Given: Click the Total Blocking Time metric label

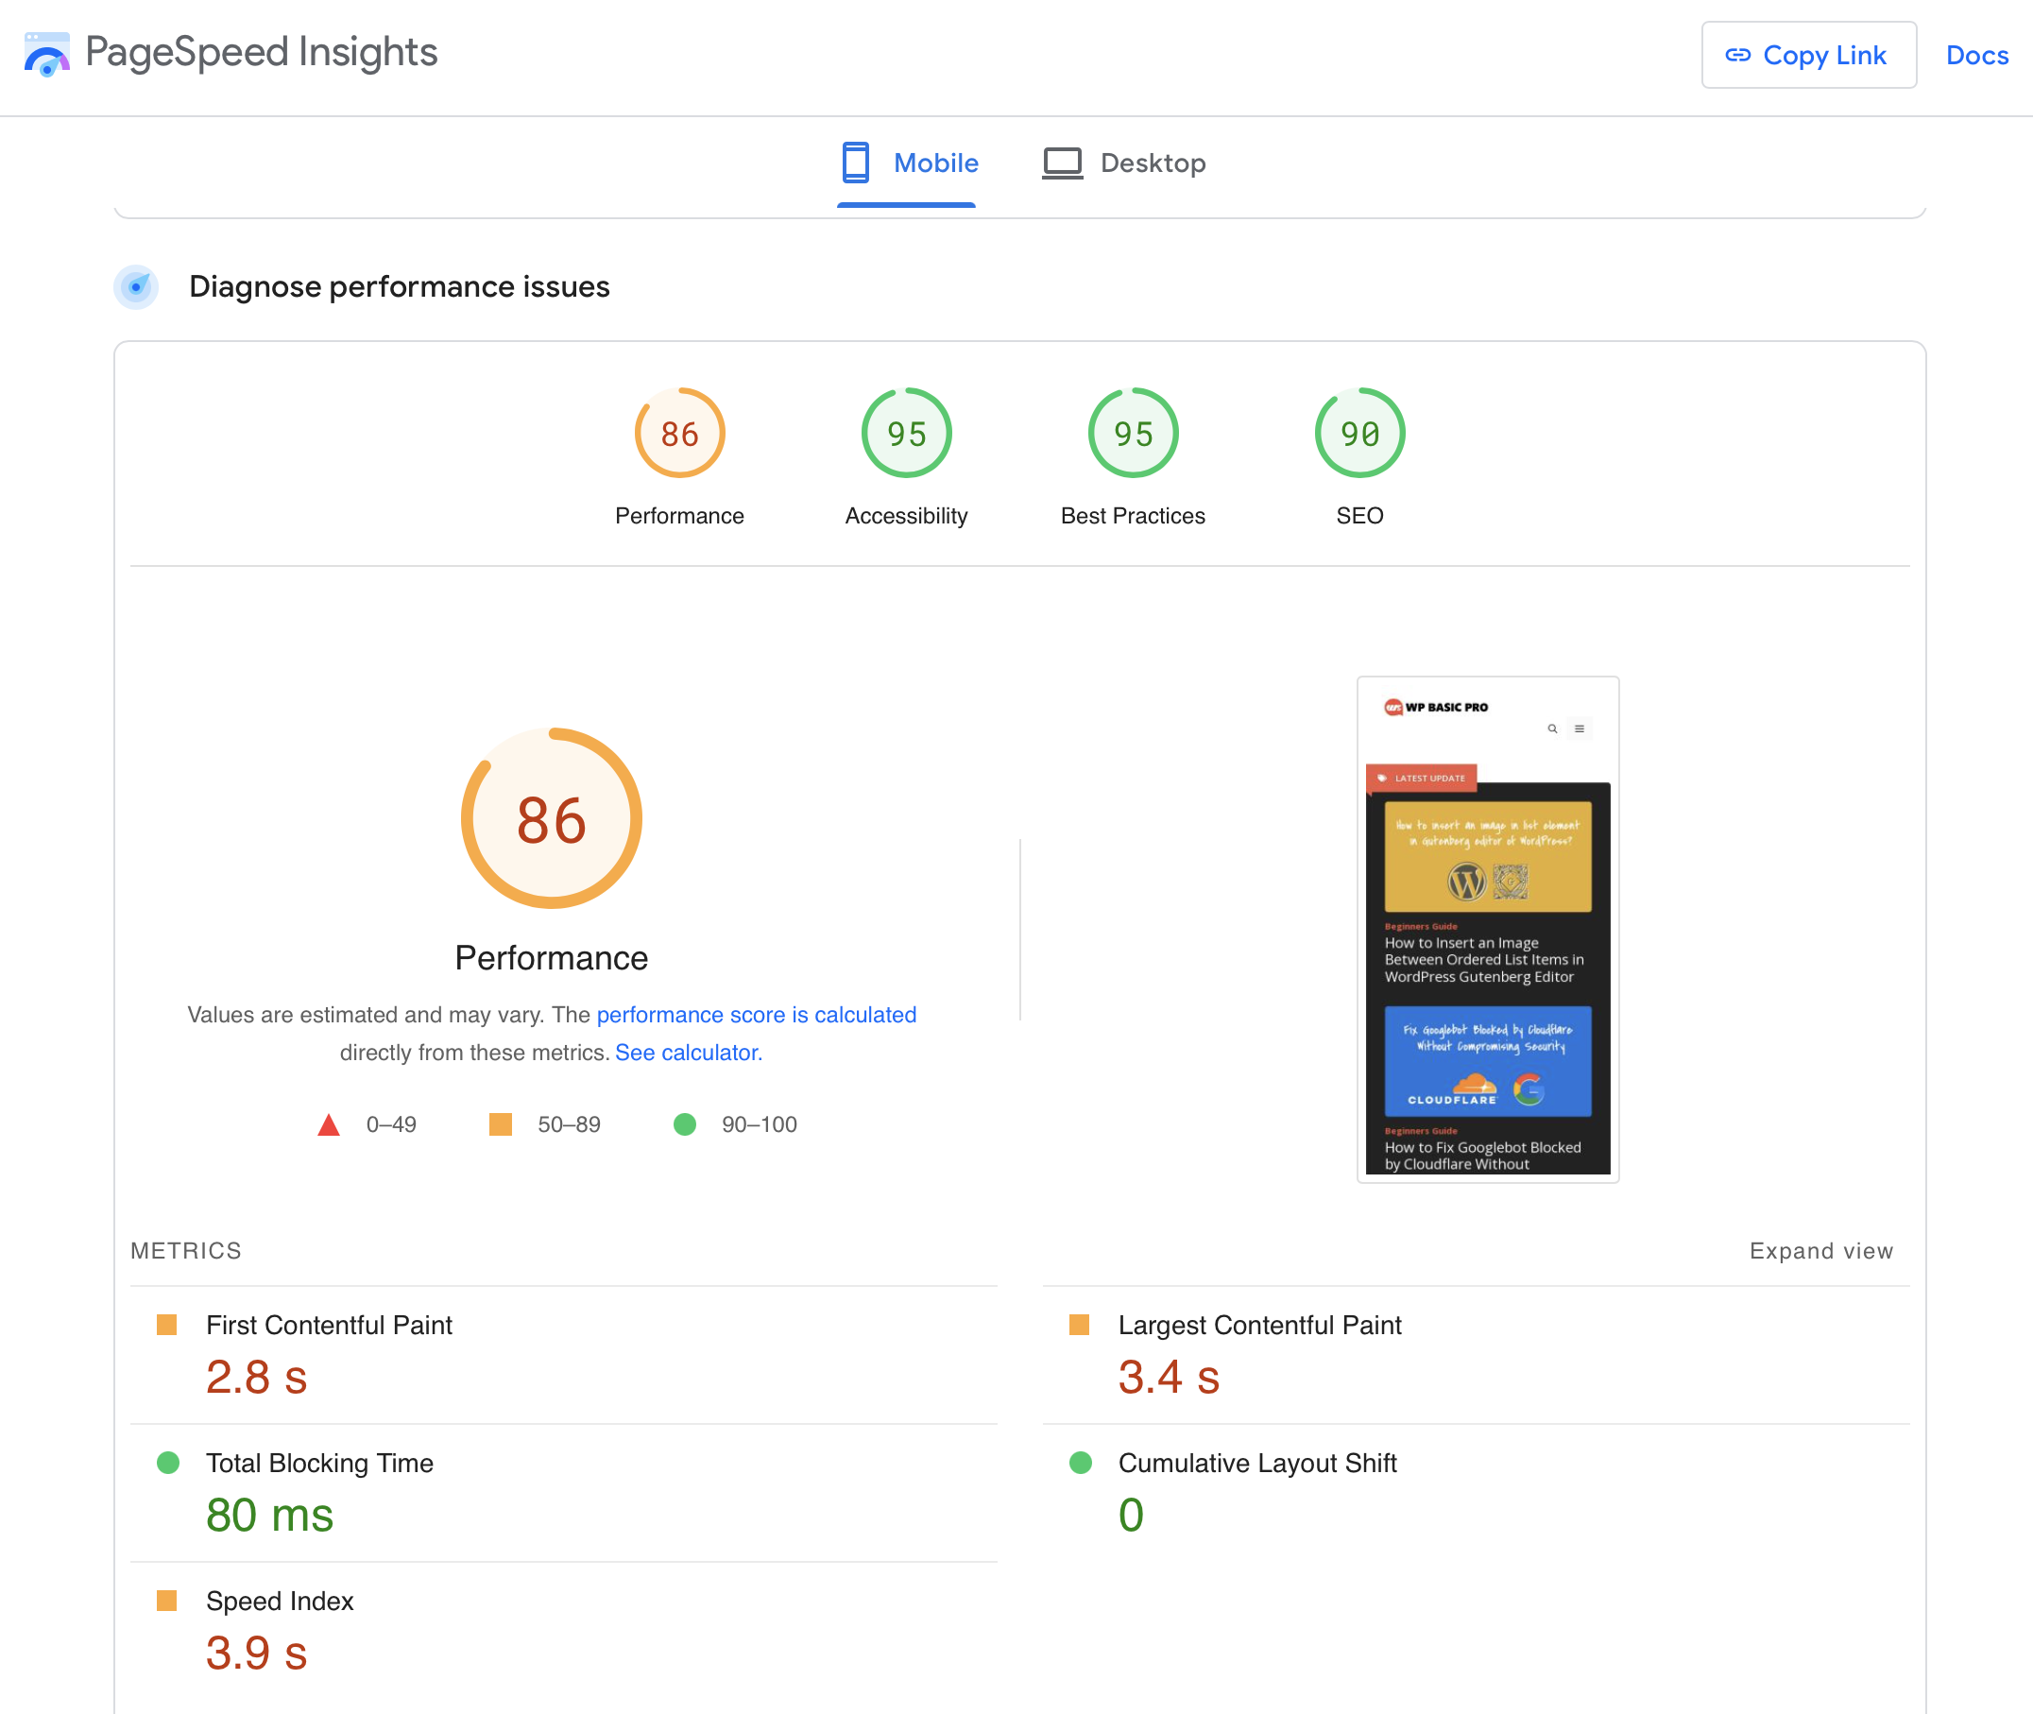Looking at the screenshot, I should tap(319, 1464).
